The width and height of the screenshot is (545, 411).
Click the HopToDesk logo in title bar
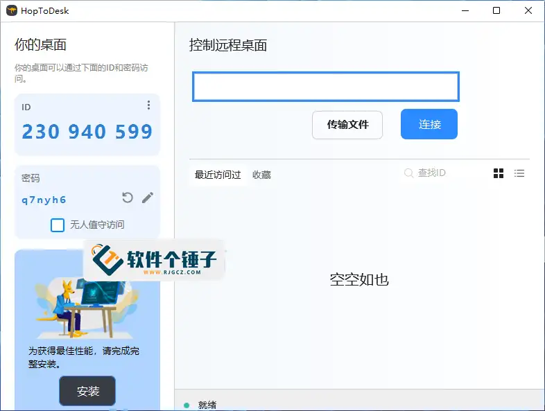12,11
